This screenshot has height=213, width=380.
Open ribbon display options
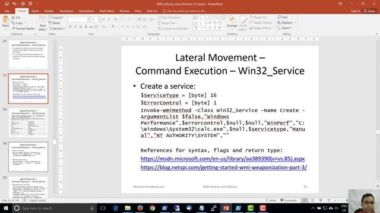pos(340,4)
